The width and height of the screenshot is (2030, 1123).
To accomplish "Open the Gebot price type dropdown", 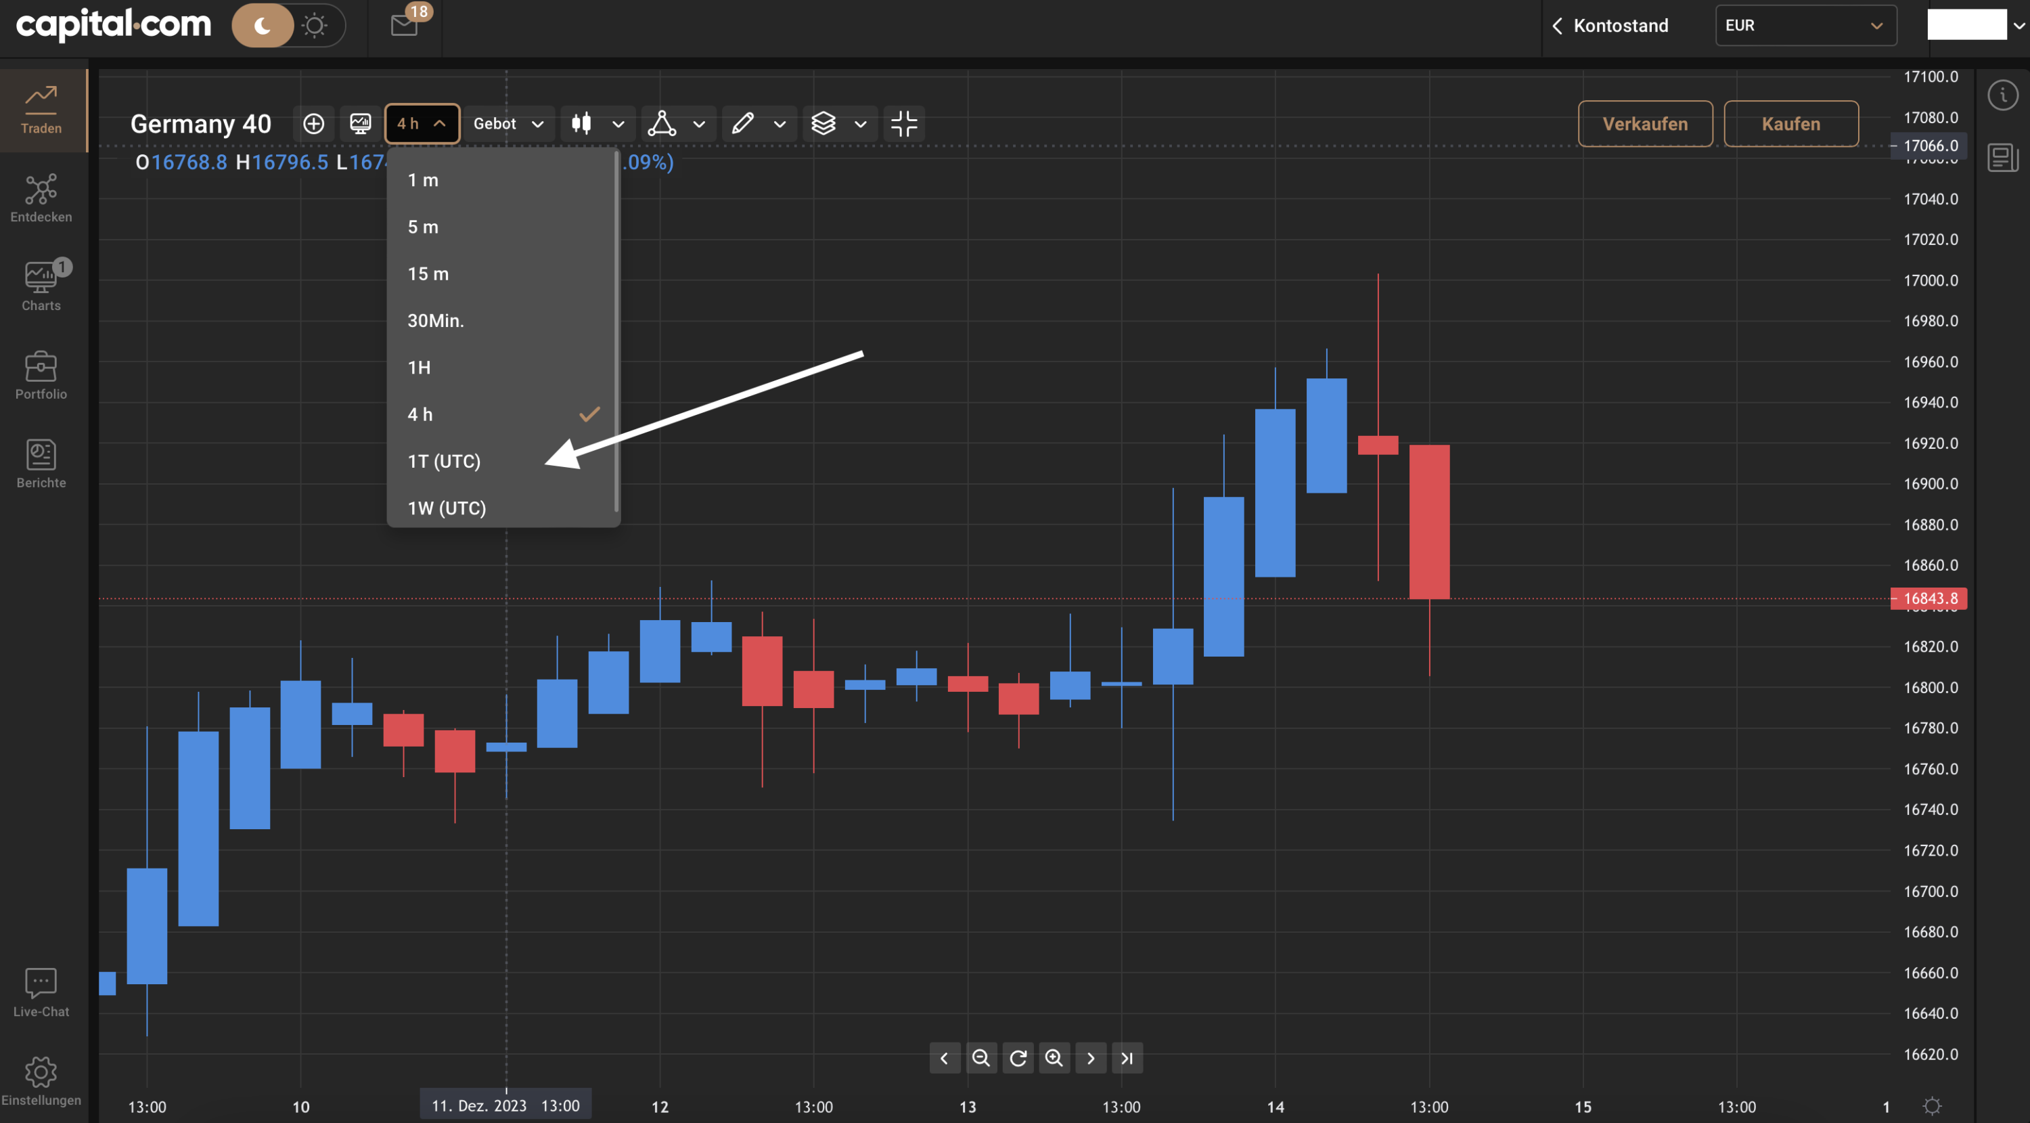I will tap(508, 124).
